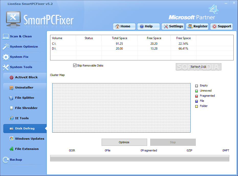Click the 66.41% free space value
This screenshot has height=176, width=238.
(x=183, y=49)
